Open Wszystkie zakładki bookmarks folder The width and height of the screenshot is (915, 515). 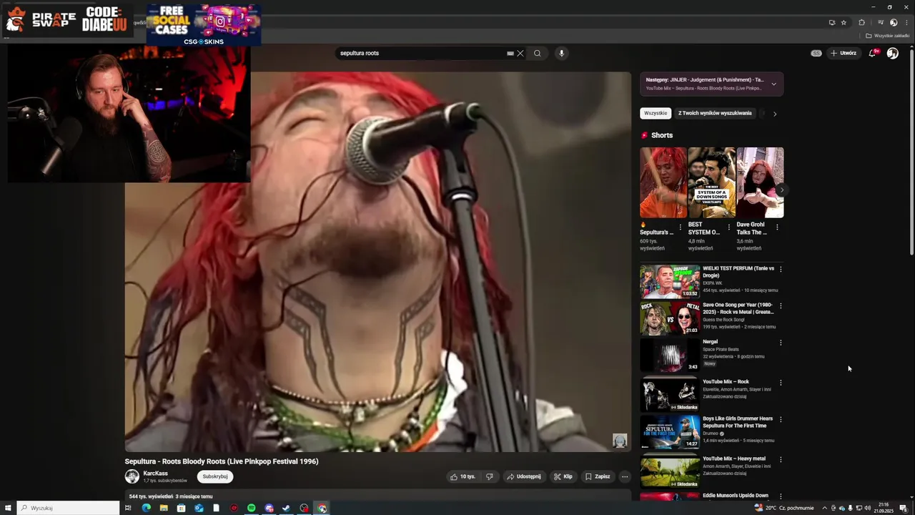tap(886, 36)
